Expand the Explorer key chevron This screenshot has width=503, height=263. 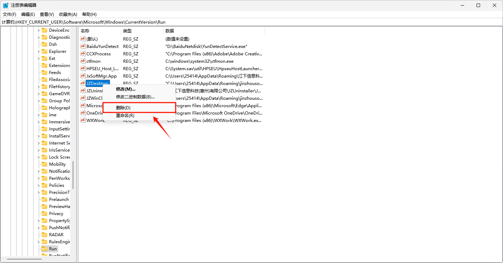click(39, 51)
